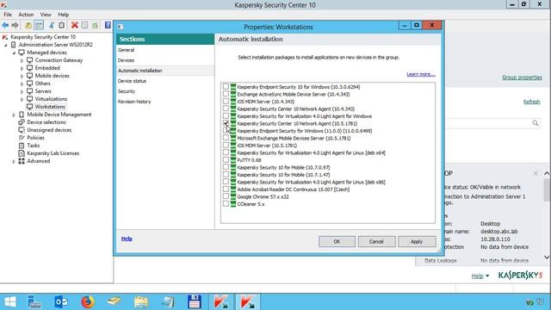Click the Up one level folder icon

[28, 25]
